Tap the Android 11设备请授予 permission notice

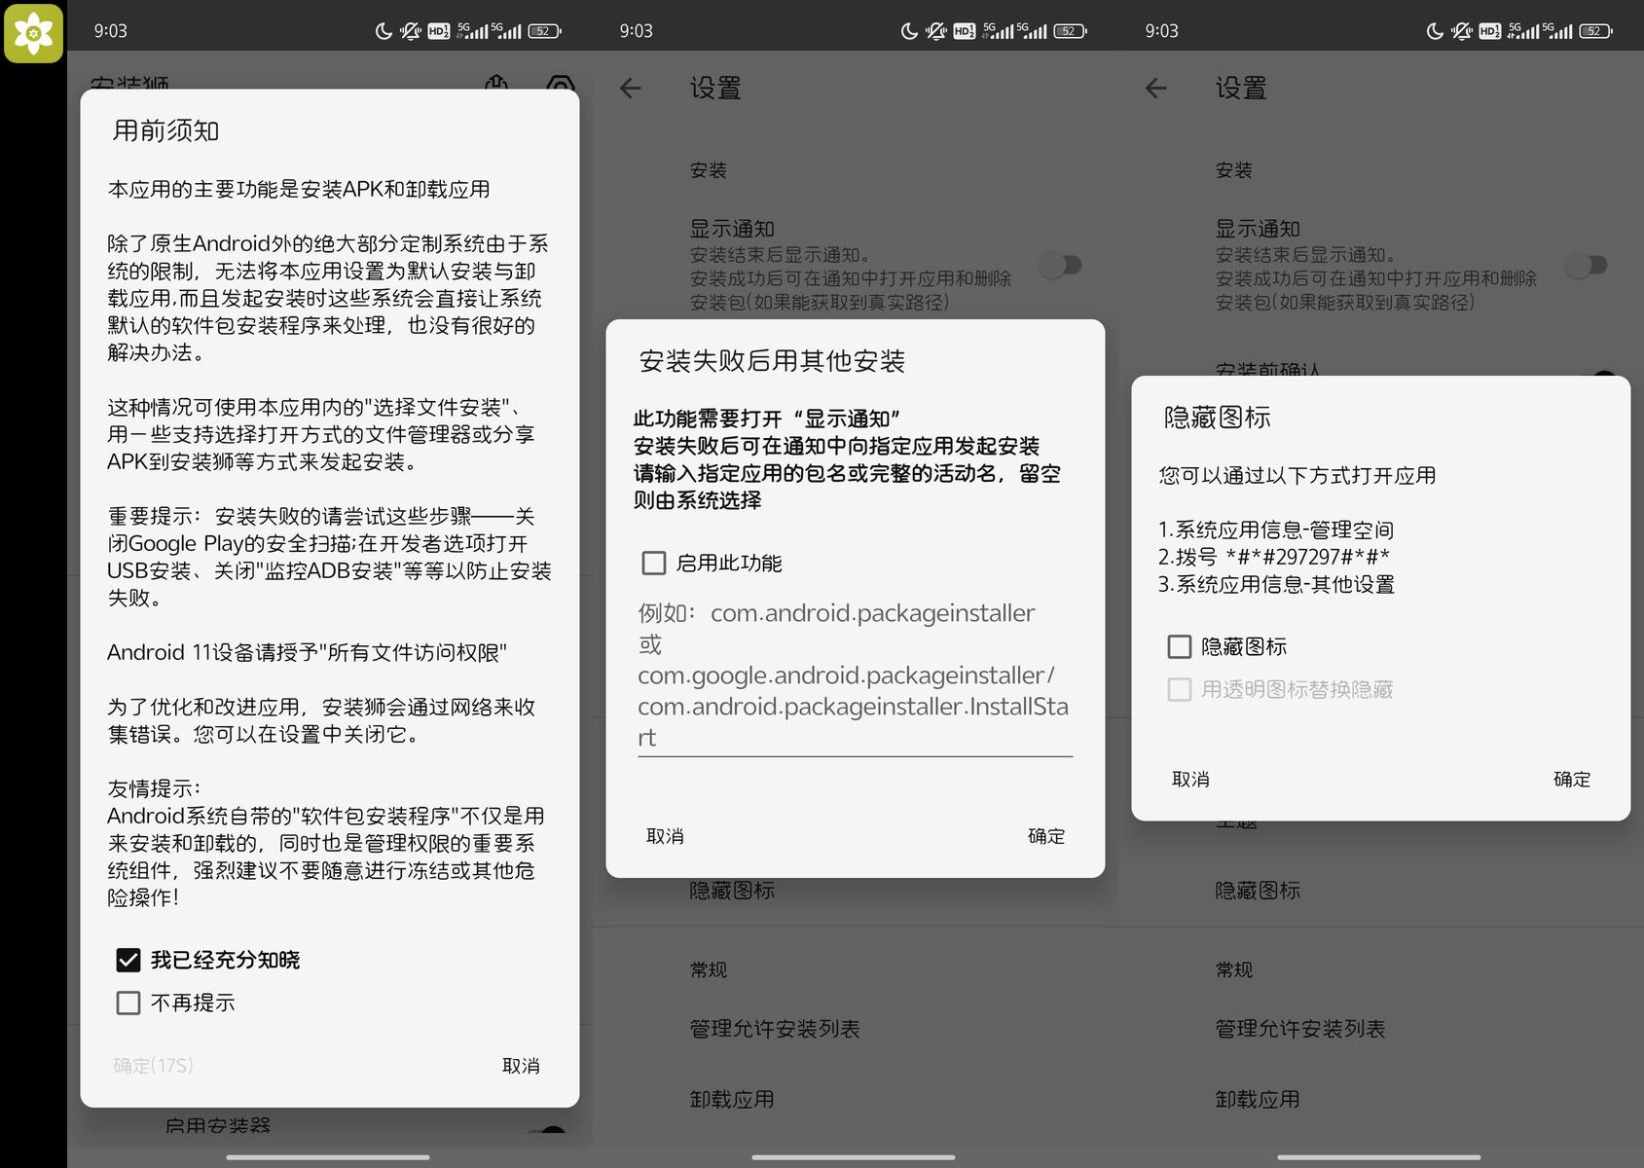click(x=308, y=653)
